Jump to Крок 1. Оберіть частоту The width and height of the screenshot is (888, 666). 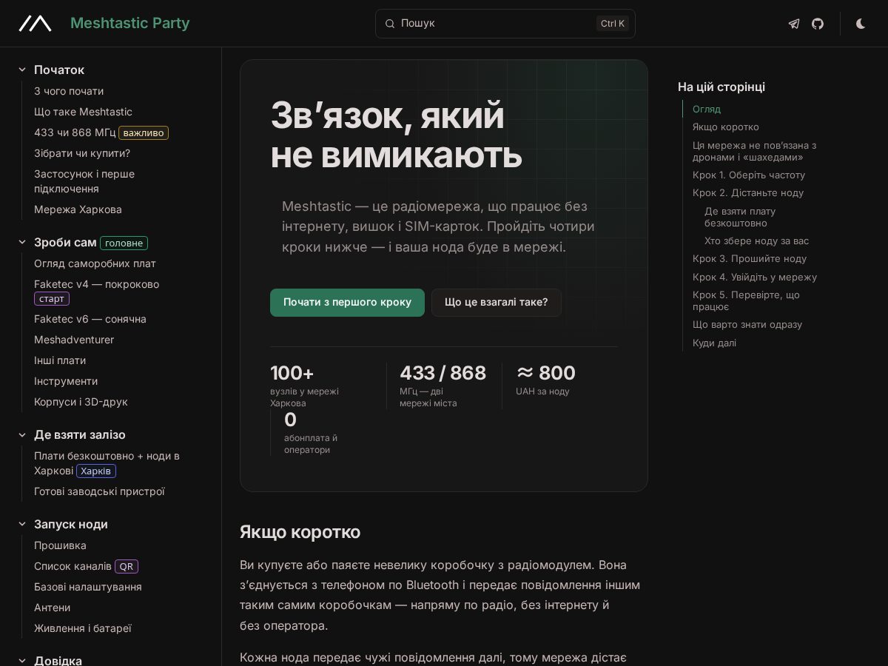click(x=749, y=175)
